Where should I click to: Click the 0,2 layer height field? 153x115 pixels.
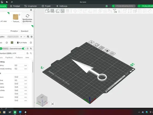click(x=21, y=65)
